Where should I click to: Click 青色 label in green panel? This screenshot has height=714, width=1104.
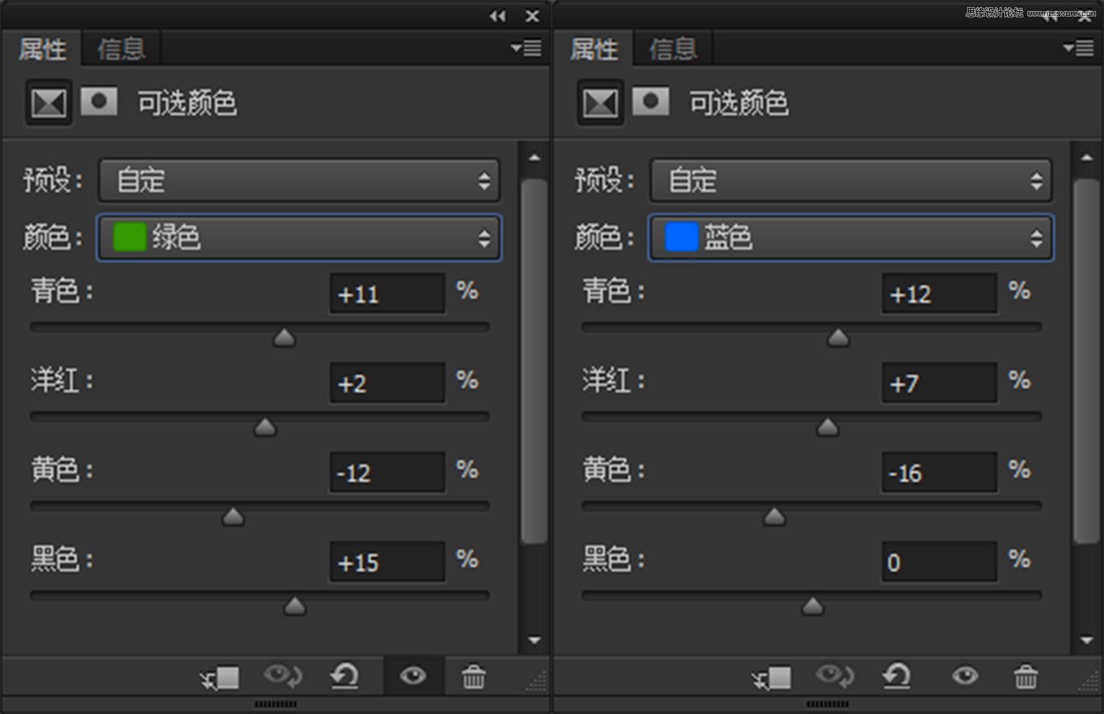click(x=63, y=291)
